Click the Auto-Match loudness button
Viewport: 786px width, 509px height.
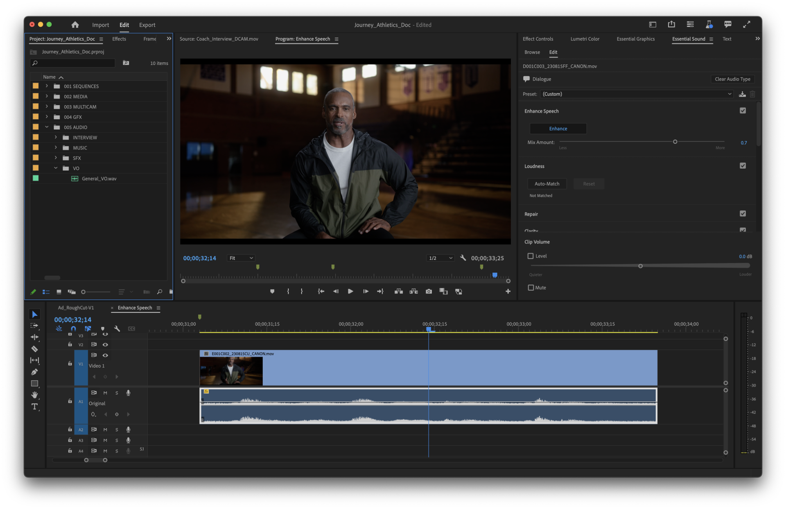pyautogui.click(x=547, y=184)
